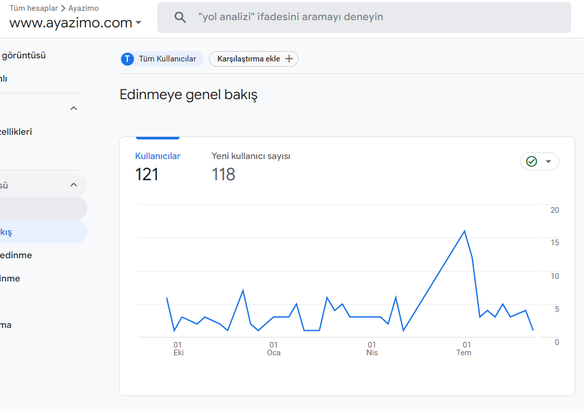Click the Tüm Kullanıcılar segment chip
The height and width of the screenshot is (409, 584).
[x=161, y=59]
